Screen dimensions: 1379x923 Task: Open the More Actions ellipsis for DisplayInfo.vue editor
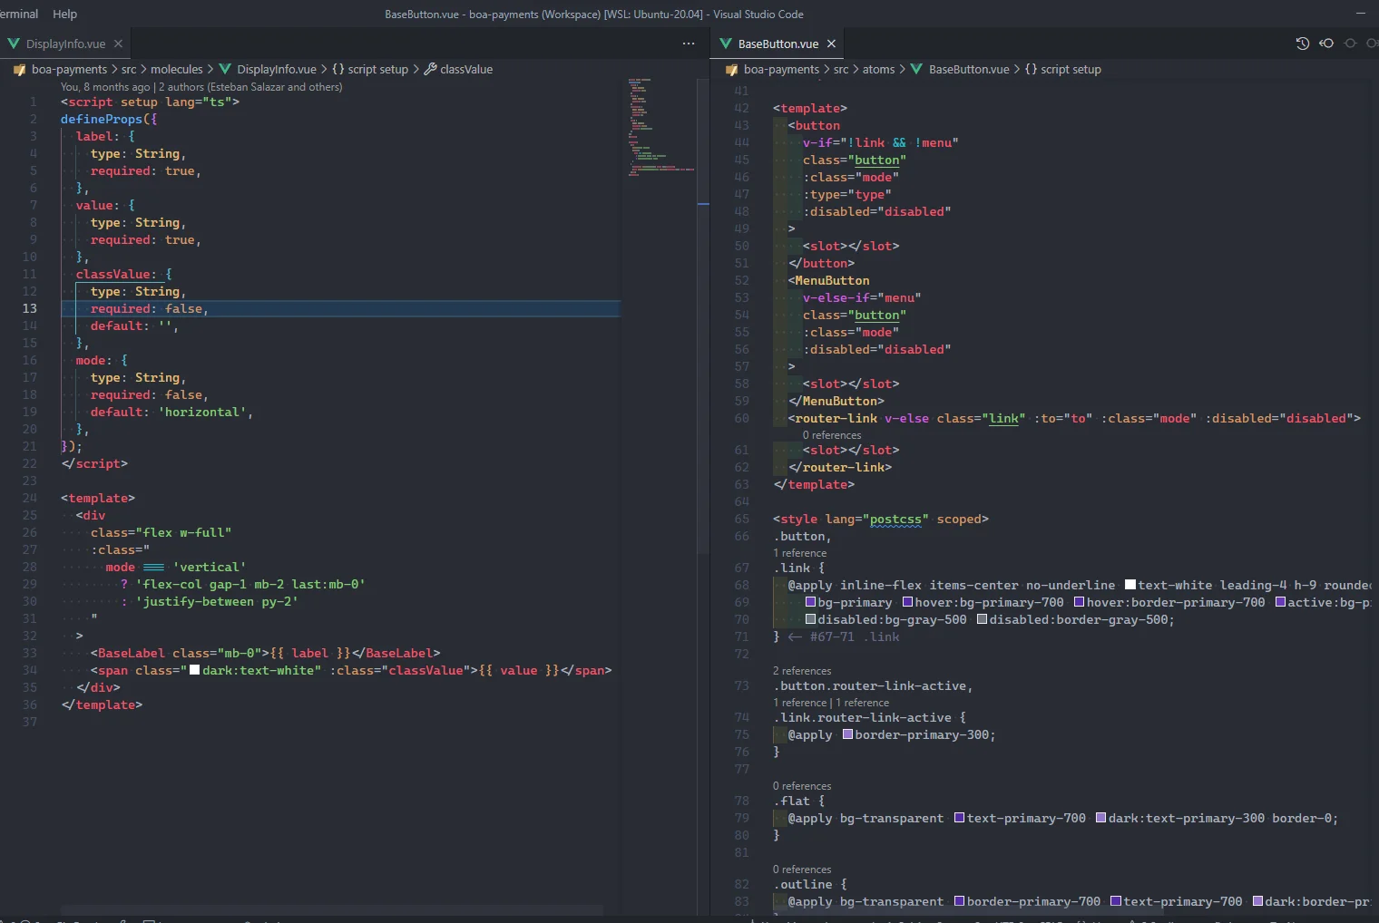[x=688, y=44]
